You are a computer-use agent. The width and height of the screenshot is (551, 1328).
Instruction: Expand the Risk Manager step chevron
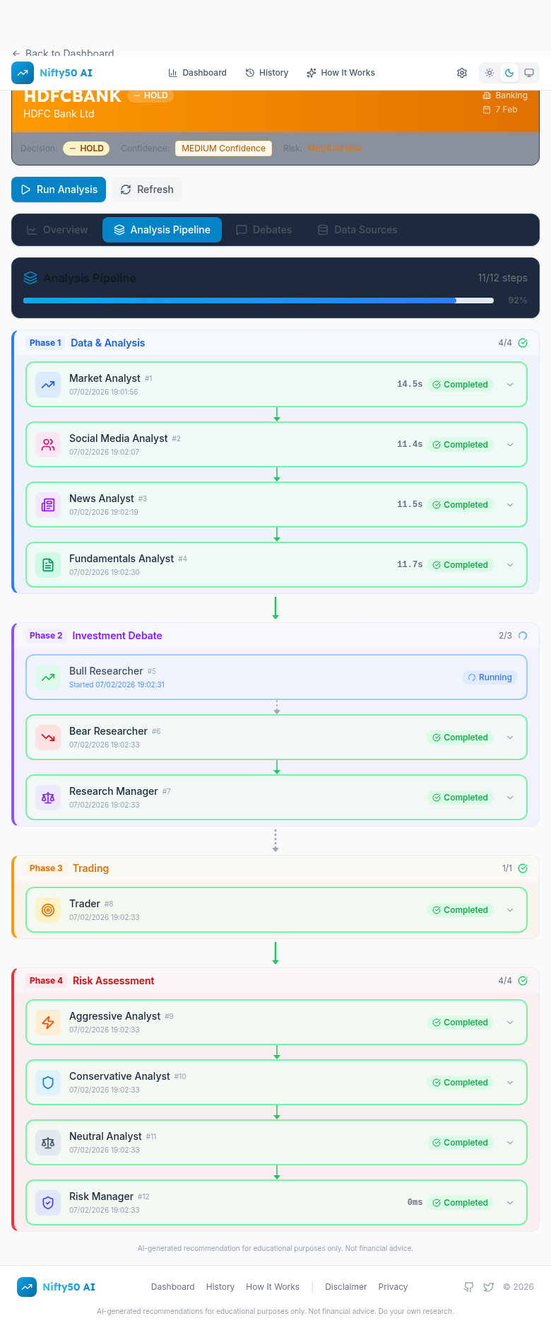tap(510, 1203)
